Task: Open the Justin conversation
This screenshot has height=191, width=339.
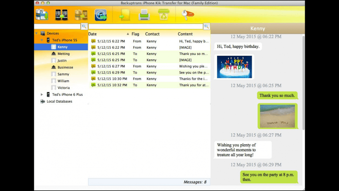Action: pyautogui.click(x=62, y=60)
